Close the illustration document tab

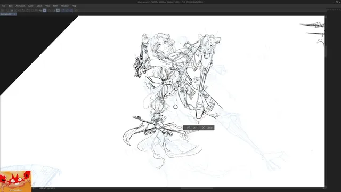tap(15, 14)
